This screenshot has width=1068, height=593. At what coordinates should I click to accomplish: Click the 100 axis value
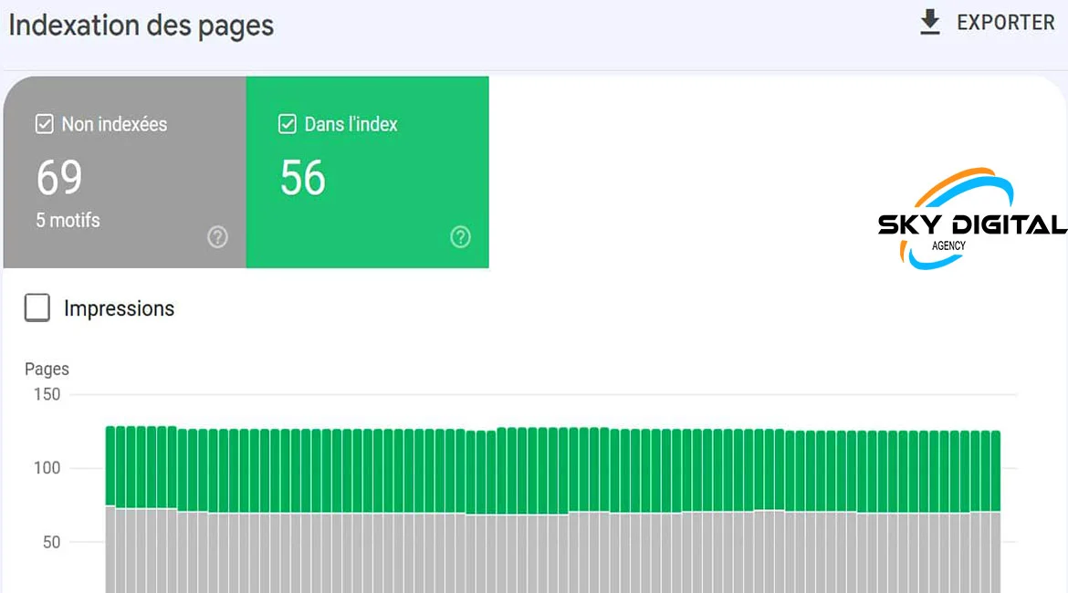(47, 468)
